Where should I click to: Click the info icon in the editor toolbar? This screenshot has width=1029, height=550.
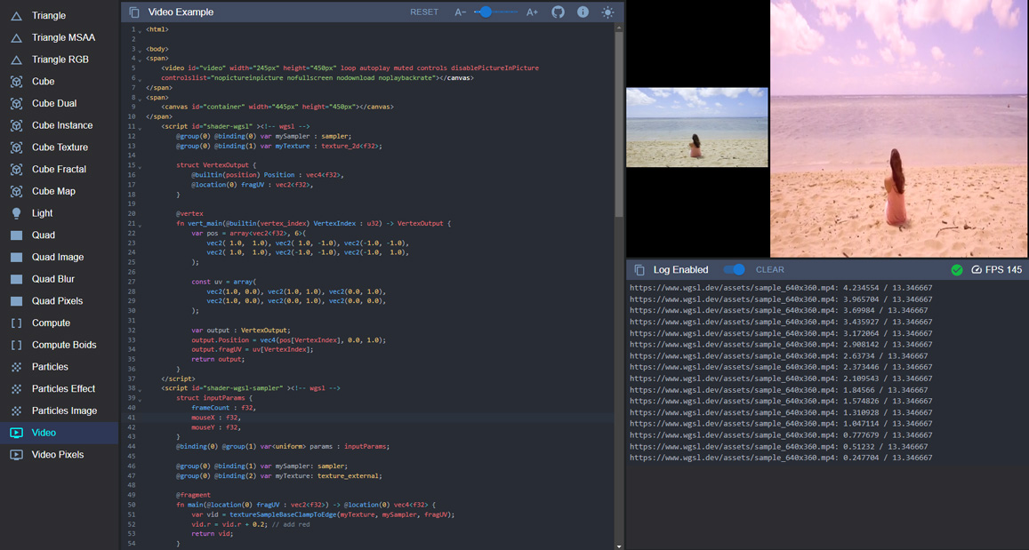[583, 12]
